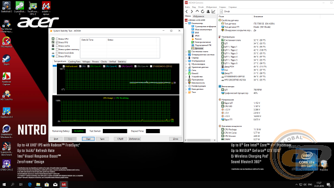Image resolution: width=334 pixels, height=188 pixels.
Task: Click the refresh icon in AIDA64 toolbar
Action: coord(202,11)
